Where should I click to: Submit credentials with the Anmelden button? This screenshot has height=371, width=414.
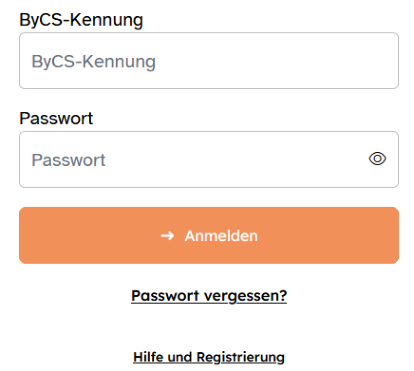(x=208, y=236)
